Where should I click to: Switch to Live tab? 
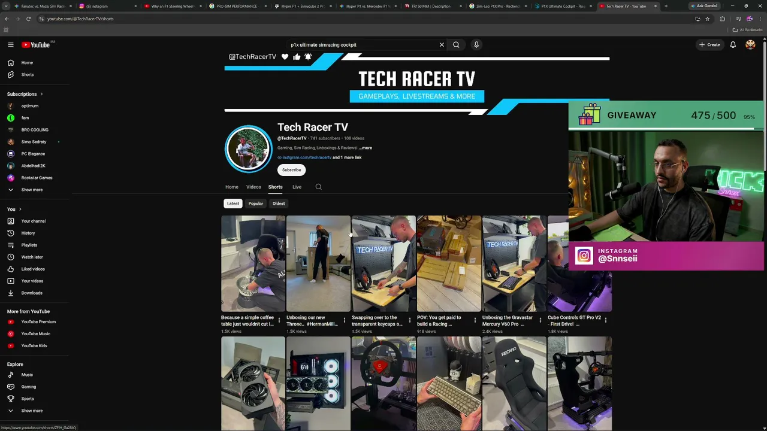[297, 187]
